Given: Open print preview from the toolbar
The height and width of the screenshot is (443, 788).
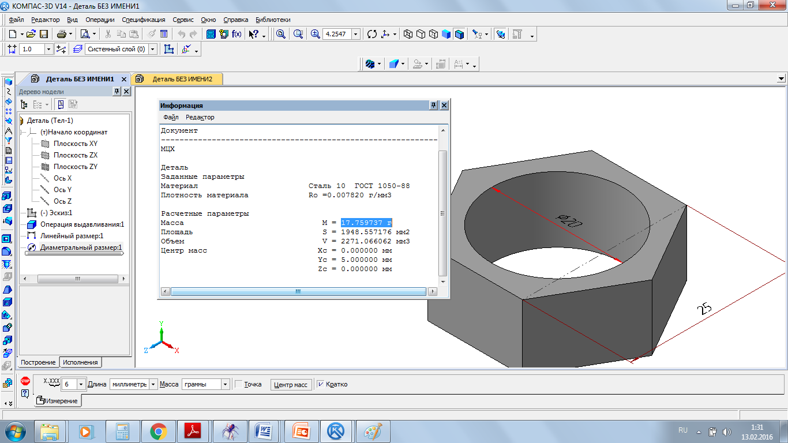Looking at the screenshot, I should [x=85, y=34].
